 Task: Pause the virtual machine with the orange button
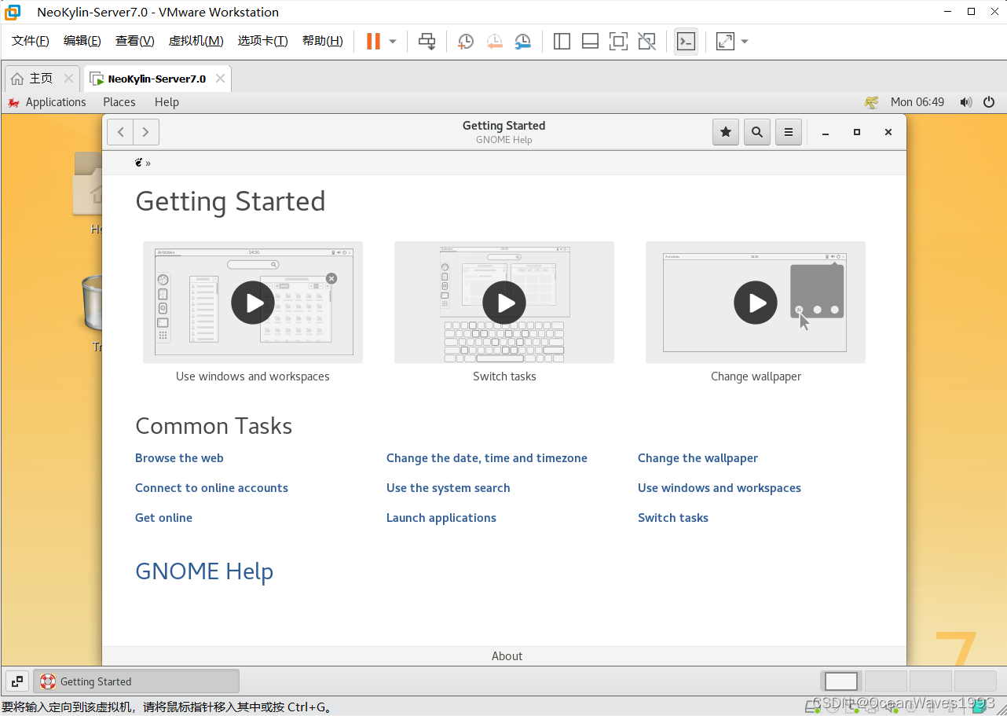[x=373, y=41]
